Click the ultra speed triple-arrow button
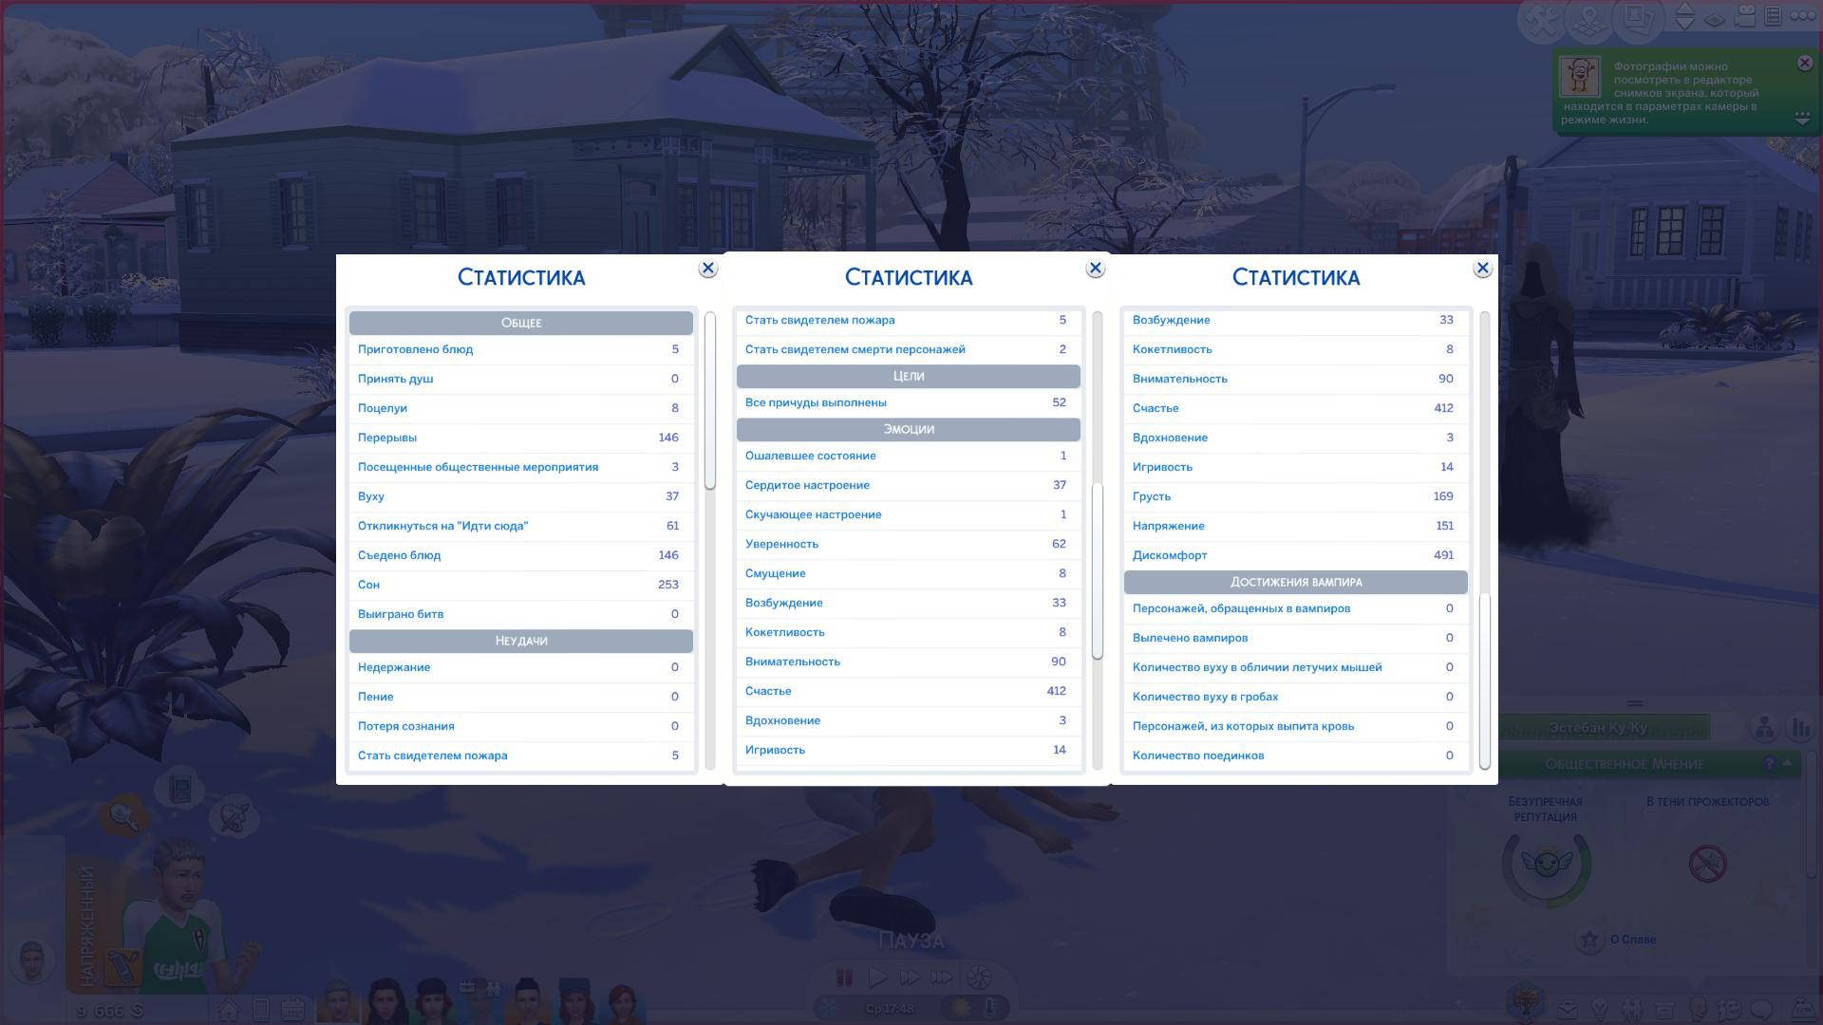Screen dimensions: 1823x1025 point(942,977)
